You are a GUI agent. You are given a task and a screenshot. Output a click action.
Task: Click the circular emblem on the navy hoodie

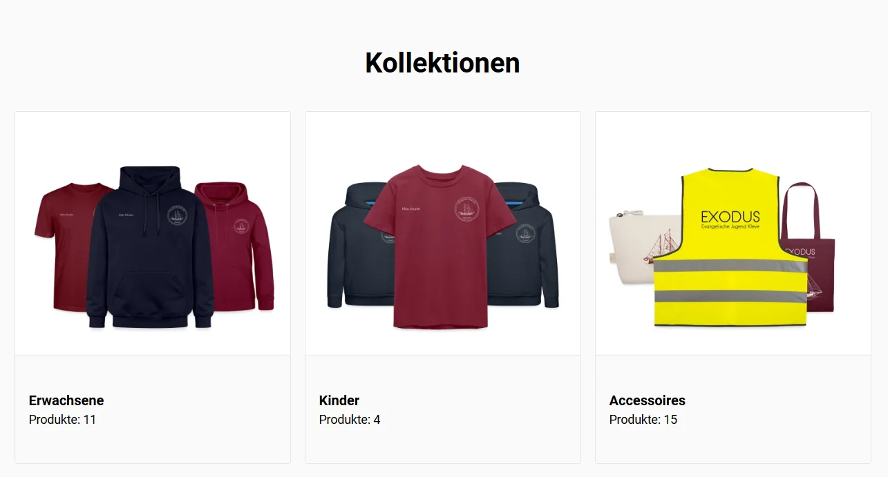[x=179, y=216]
